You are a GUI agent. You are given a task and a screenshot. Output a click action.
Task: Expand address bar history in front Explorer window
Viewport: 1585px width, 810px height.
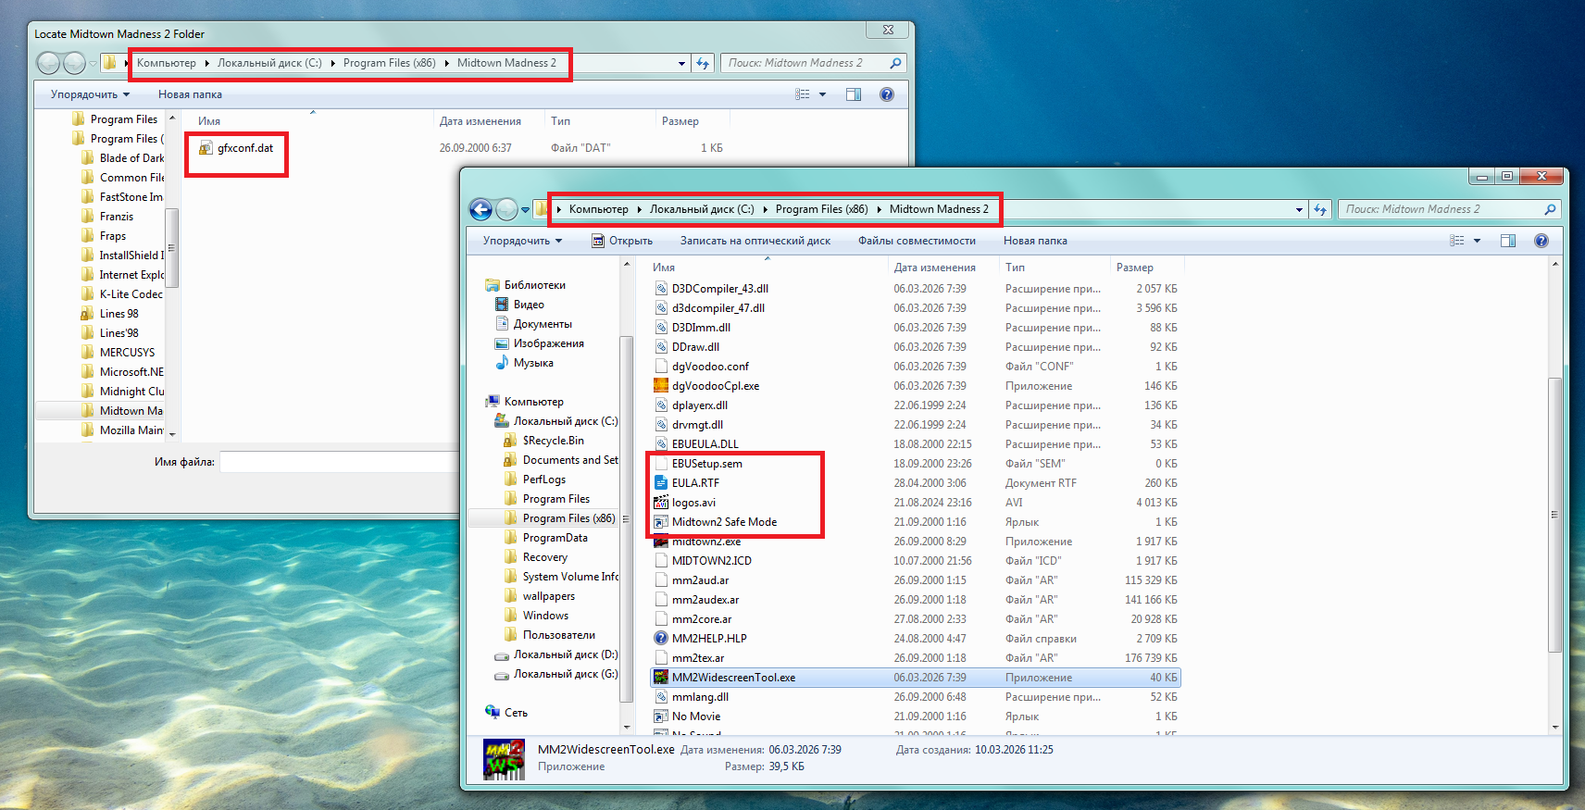point(1299,210)
